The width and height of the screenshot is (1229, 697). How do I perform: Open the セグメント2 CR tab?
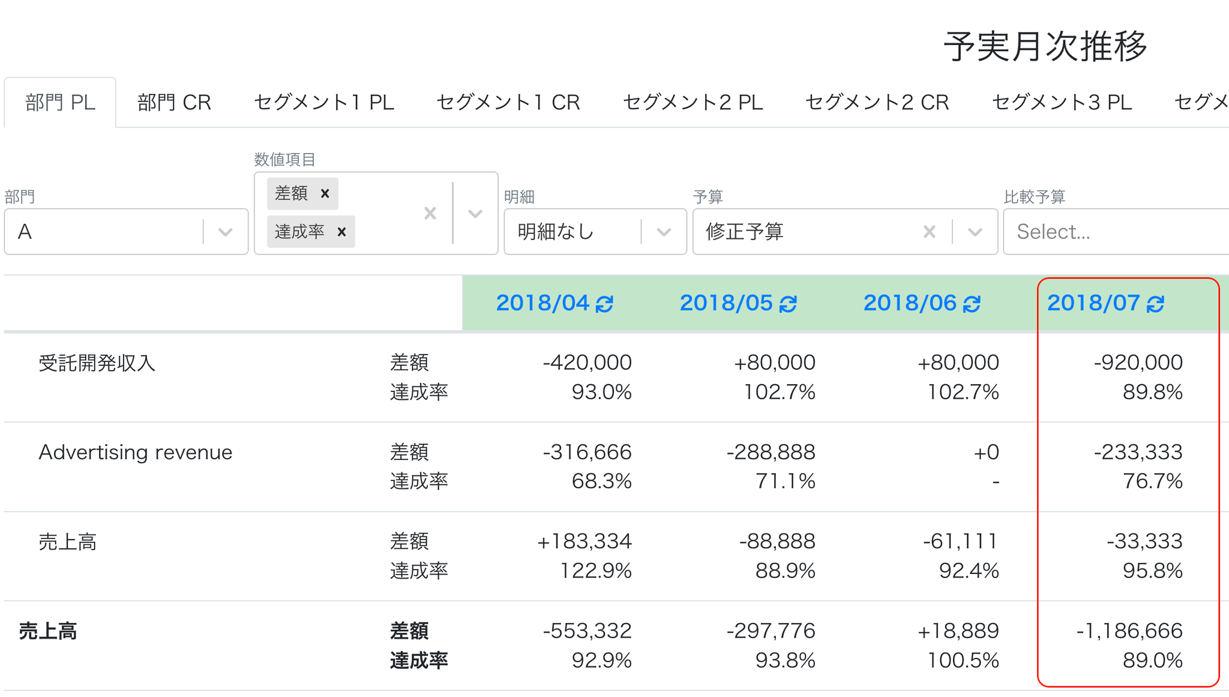click(x=877, y=102)
